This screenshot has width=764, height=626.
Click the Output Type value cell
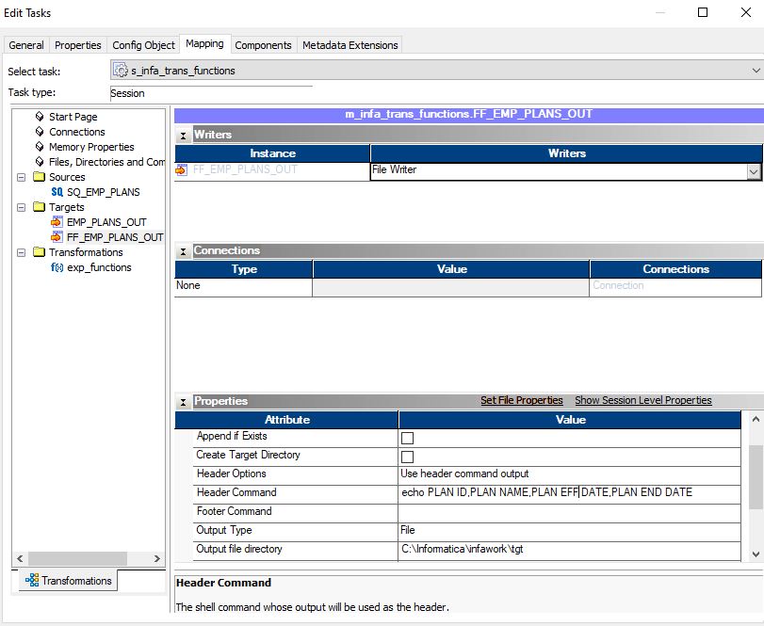point(569,530)
